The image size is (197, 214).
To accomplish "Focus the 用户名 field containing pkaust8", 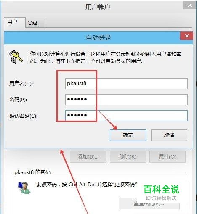I will coord(126,84).
